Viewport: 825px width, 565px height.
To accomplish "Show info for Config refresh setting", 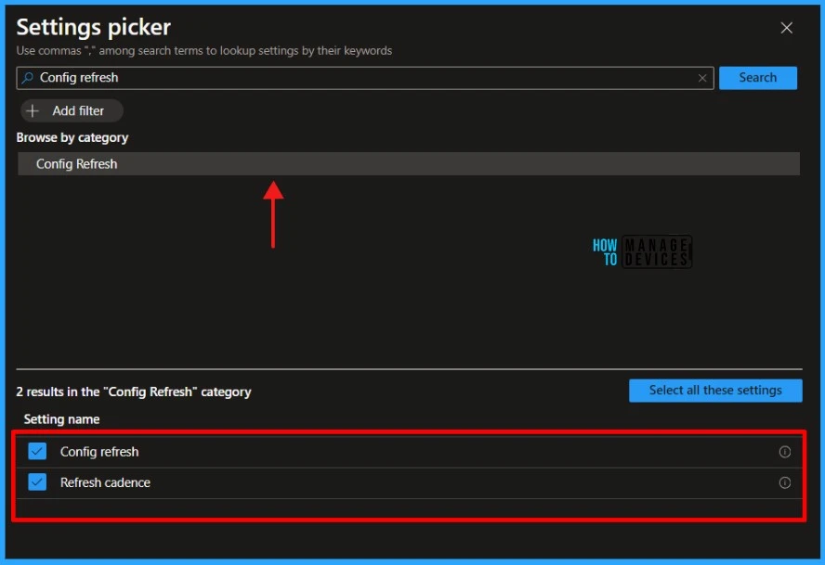I will click(784, 452).
